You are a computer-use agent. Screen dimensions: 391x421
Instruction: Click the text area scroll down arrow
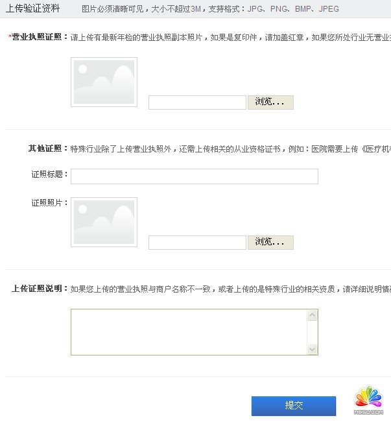(x=312, y=349)
